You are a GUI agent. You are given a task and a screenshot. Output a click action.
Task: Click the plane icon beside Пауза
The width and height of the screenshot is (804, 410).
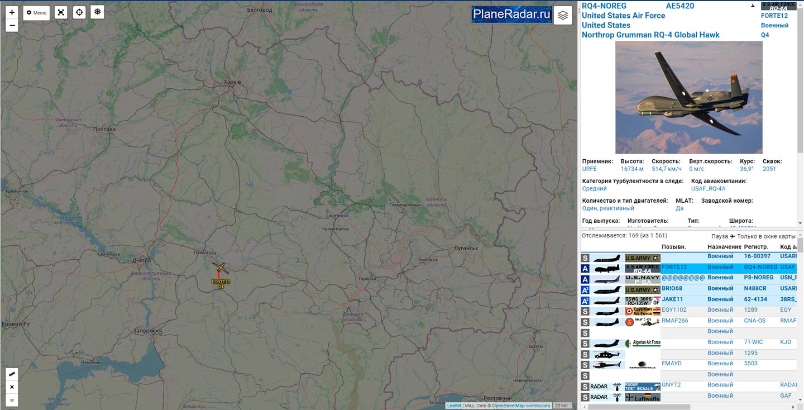(x=733, y=236)
